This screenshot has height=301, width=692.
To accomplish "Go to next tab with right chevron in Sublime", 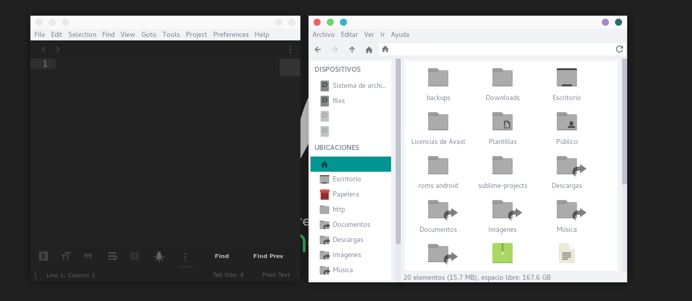I will click(57, 49).
